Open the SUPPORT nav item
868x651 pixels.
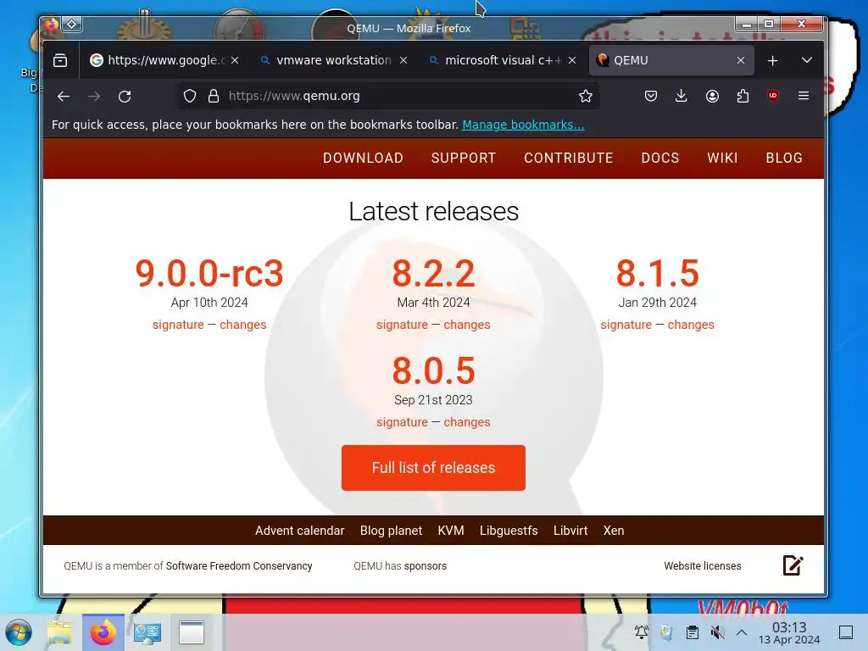tap(464, 159)
